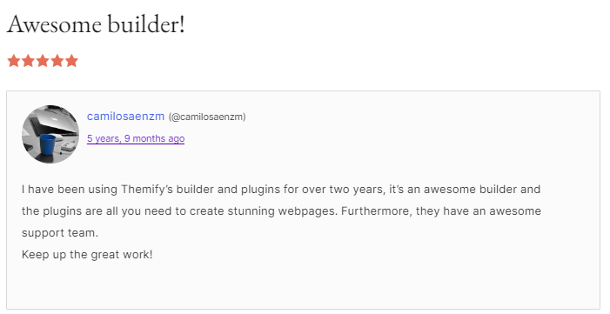Click "Keep up the great work!" sentence

point(87,255)
